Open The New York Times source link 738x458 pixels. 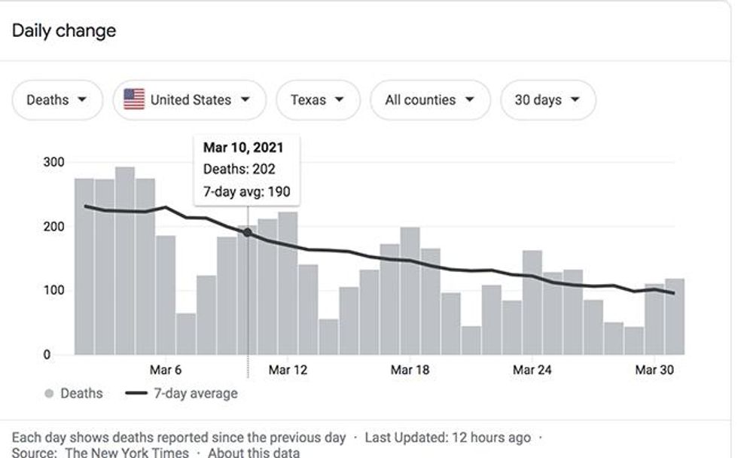coord(127,453)
